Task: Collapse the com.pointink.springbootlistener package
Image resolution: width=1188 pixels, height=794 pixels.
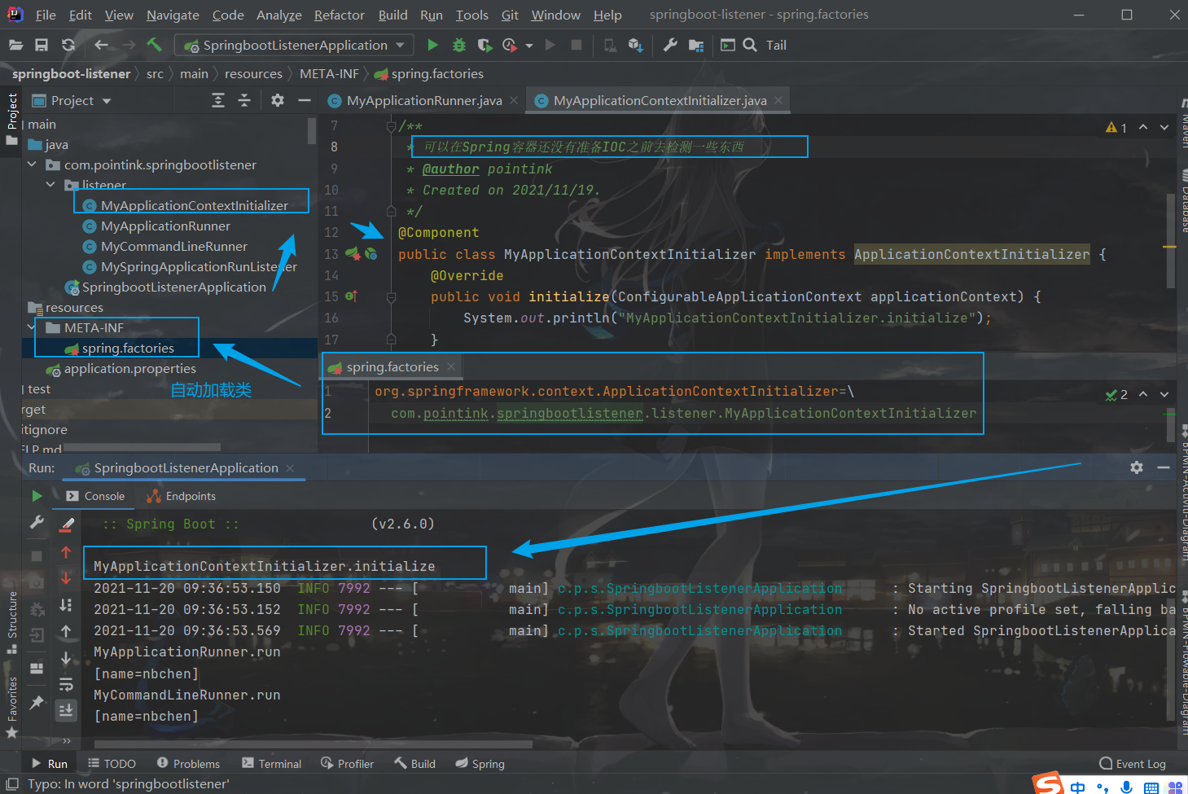Action: pyautogui.click(x=33, y=165)
